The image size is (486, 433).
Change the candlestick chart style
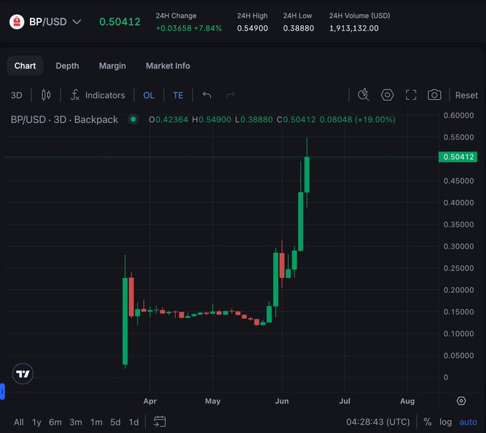click(46, 95)
